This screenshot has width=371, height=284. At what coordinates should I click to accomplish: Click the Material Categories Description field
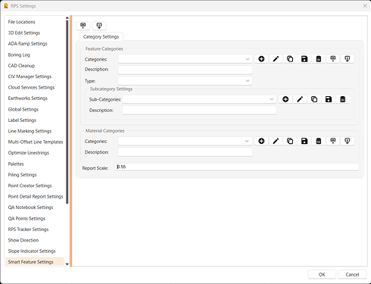point(185,152)
